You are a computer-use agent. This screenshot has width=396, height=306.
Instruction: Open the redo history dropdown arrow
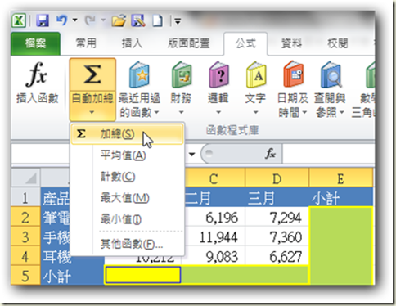click(103, 20)
